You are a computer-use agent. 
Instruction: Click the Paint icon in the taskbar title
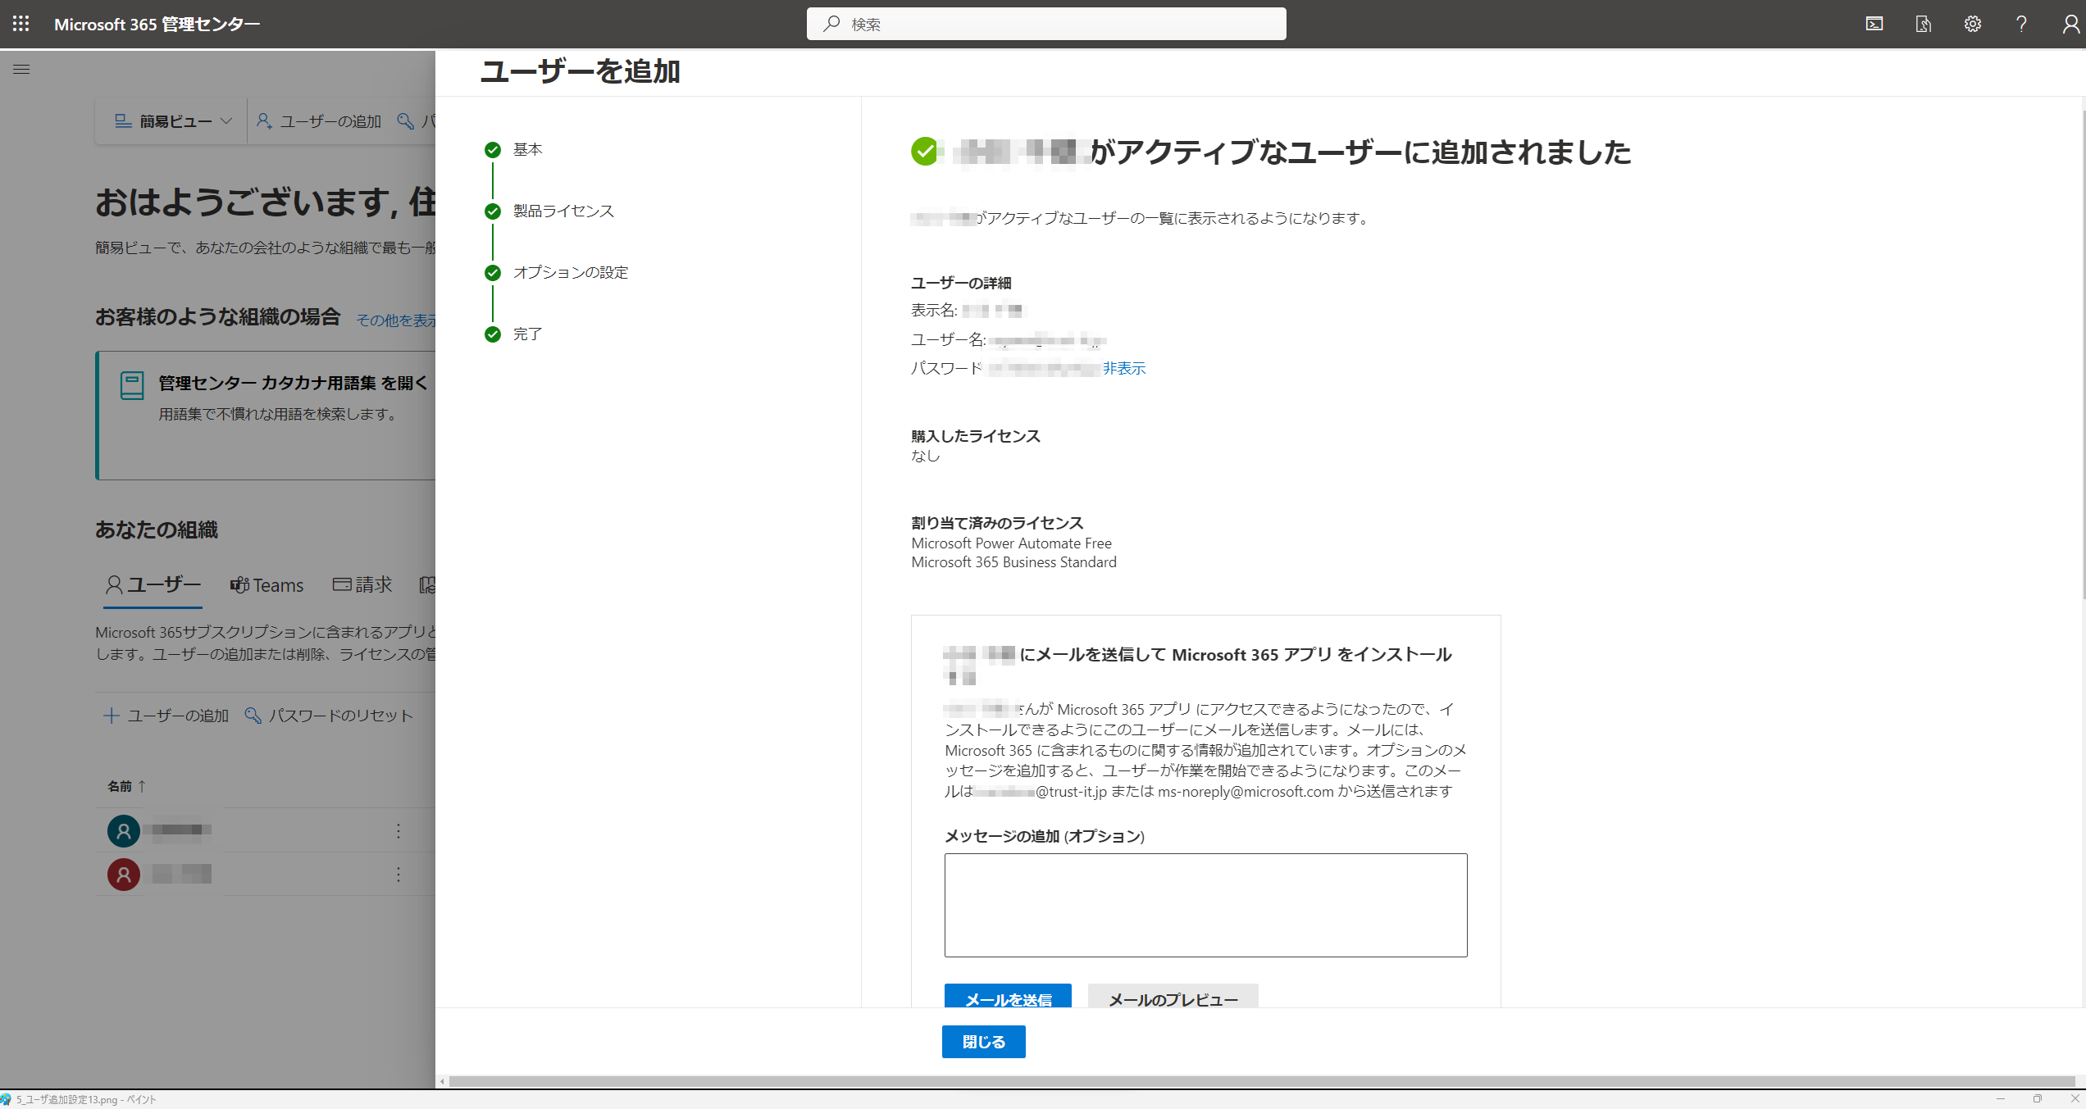(6, 1099)
